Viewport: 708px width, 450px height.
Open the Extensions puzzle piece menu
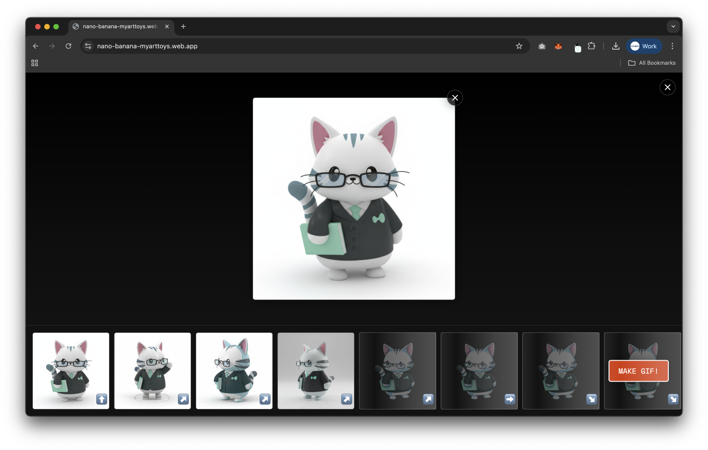(x=592, y=46)
